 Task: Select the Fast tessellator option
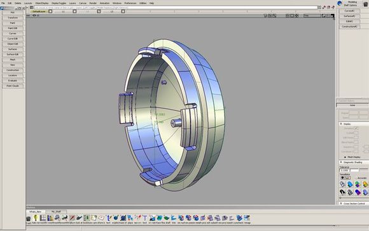(345, 178)
